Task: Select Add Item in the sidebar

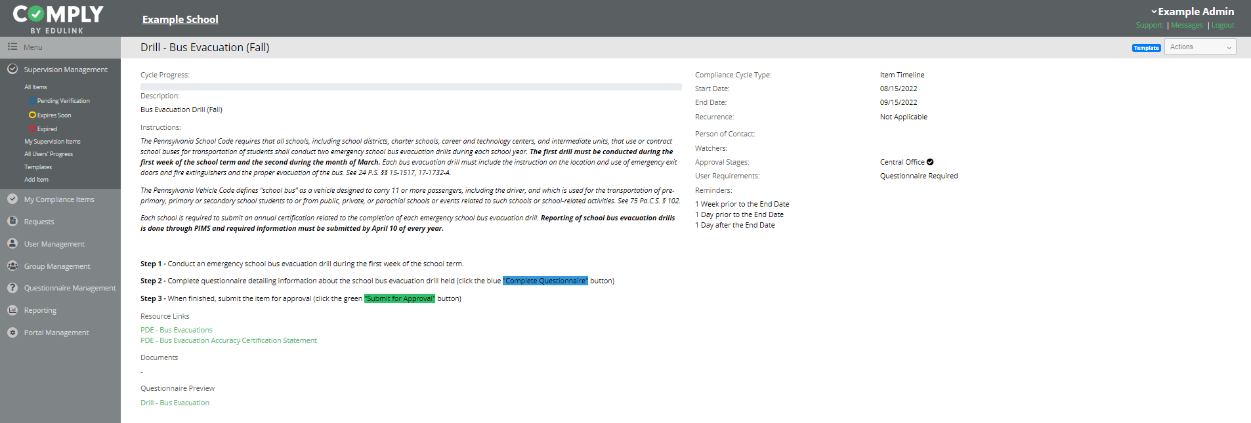Action: coord(36,180)
